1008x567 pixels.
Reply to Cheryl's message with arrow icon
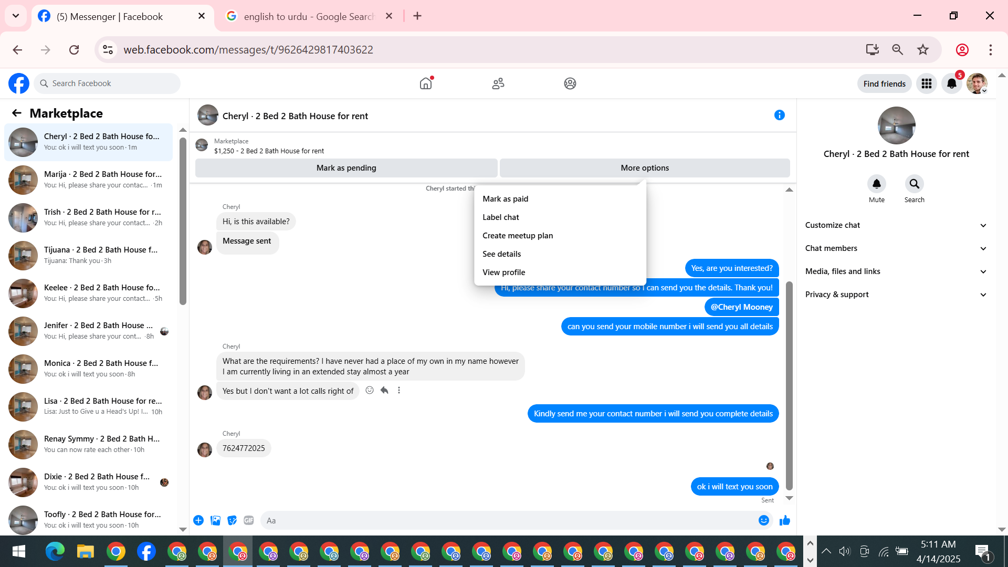[x=384, y=390]
